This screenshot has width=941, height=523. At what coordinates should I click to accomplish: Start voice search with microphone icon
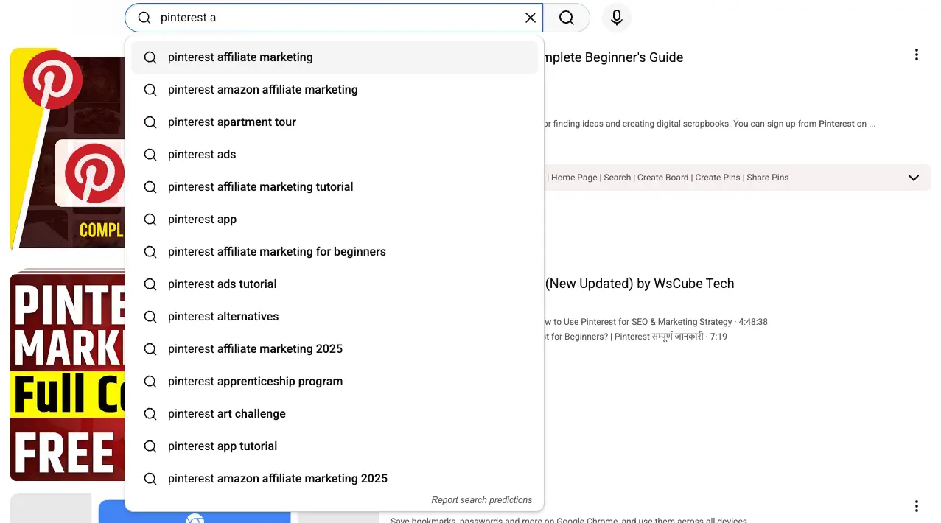pos(617,18)
